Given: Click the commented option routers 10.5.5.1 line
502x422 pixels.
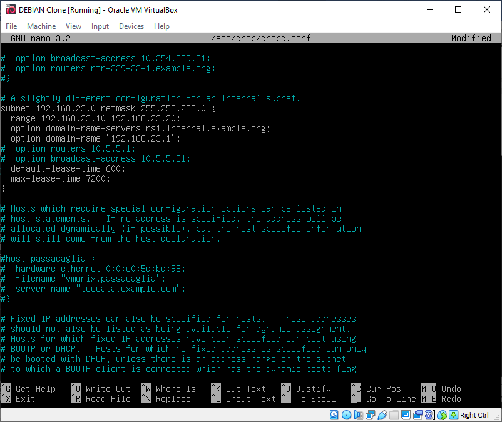Looking at the screenshot, I should pos(68,148).
